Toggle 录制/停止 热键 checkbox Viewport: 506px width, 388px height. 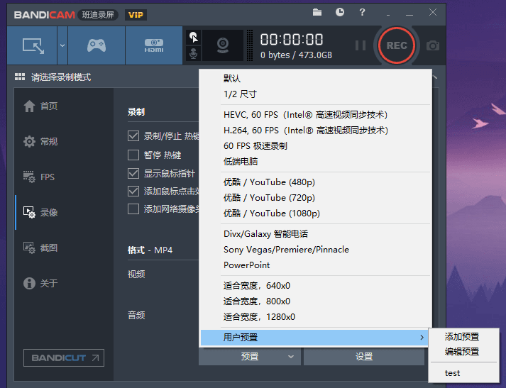coord(133,135)
